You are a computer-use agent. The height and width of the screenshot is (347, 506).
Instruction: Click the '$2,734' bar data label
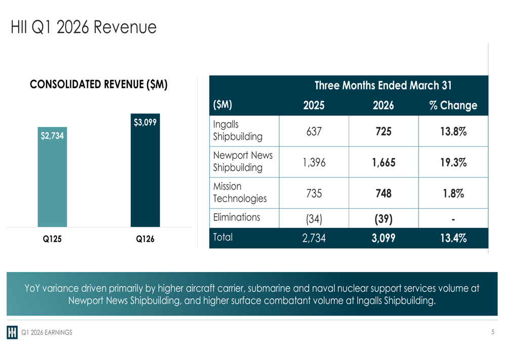click(52, 135)
